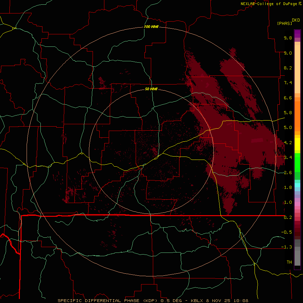
Task: Click the KBLX station ID in the caption
Action: pyautogui.click(x=197, y=301)
